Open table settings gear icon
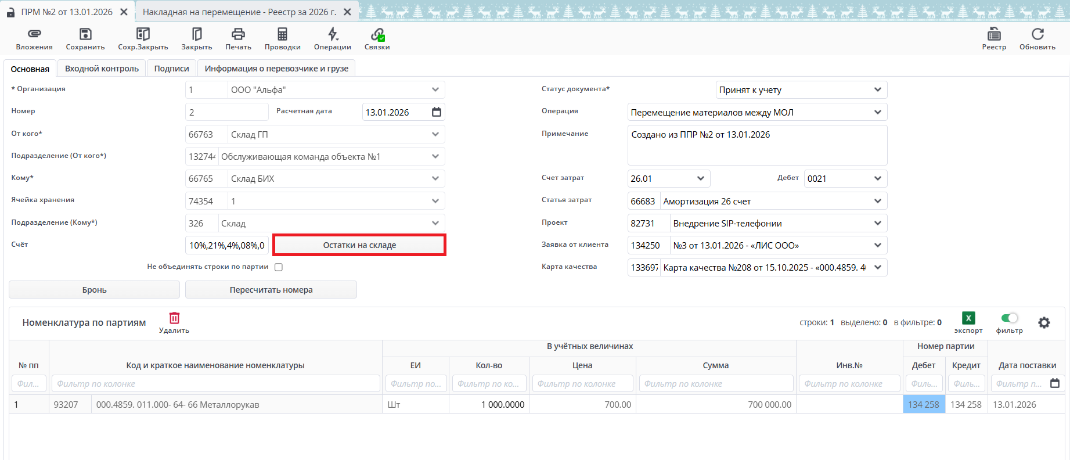 (1044, 323)
